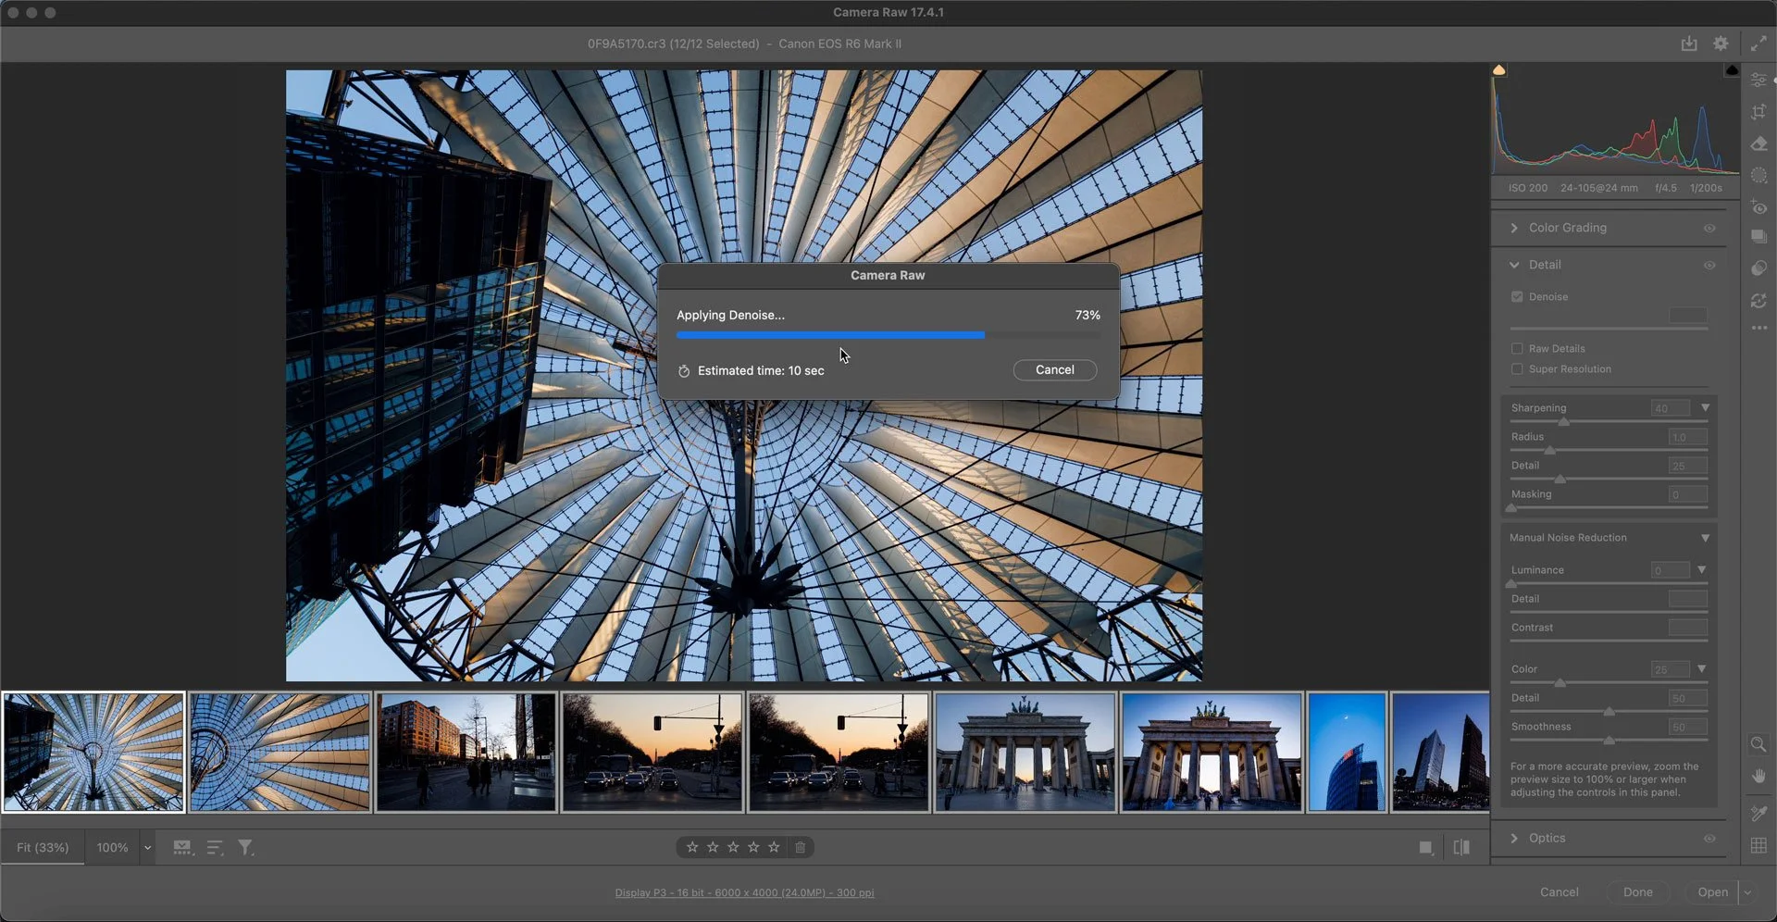
Task: Open the Presets panel icon
Action: (x=1758, y=268)
